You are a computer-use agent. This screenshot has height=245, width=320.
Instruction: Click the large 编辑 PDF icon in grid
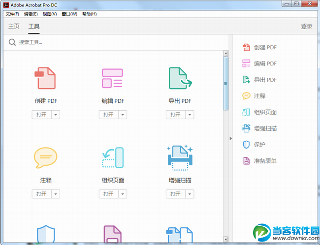point(112,78)
